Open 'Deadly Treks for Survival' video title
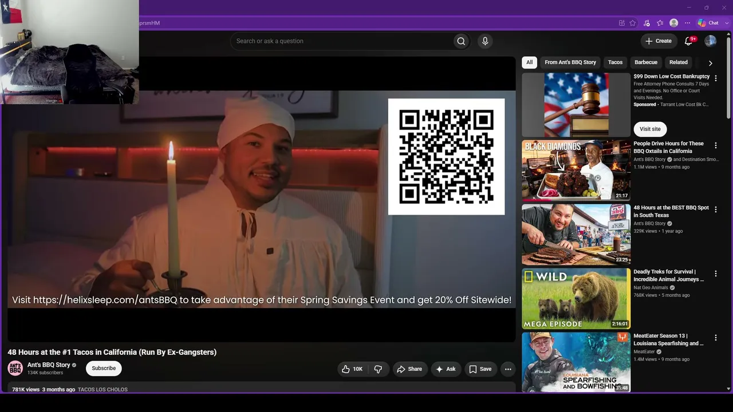The height and width of the screenshot is (412, 733). (668, 276)
